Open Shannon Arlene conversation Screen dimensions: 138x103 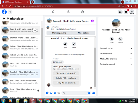20,39
